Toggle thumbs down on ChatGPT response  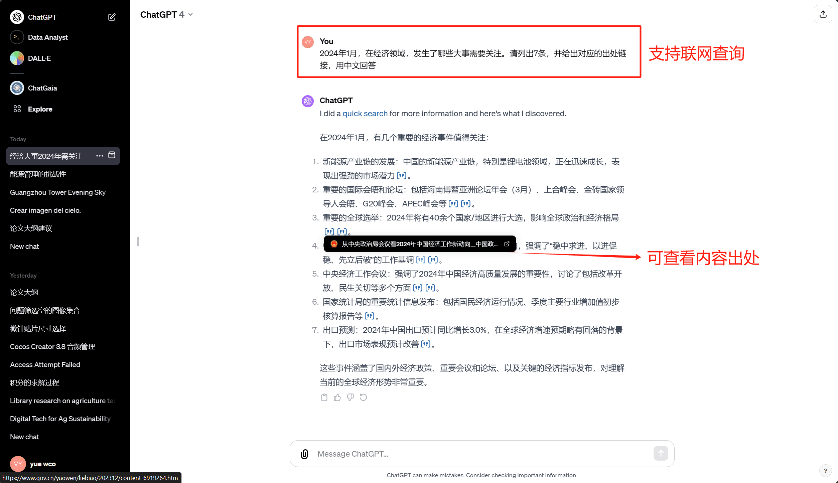pos(350,398)
